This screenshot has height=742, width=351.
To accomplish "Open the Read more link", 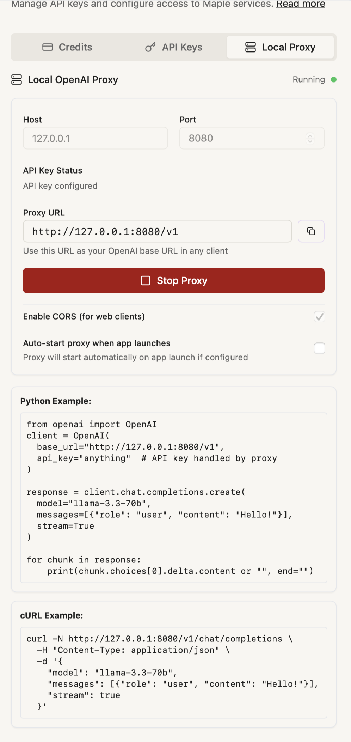I will tap(301, 4).
